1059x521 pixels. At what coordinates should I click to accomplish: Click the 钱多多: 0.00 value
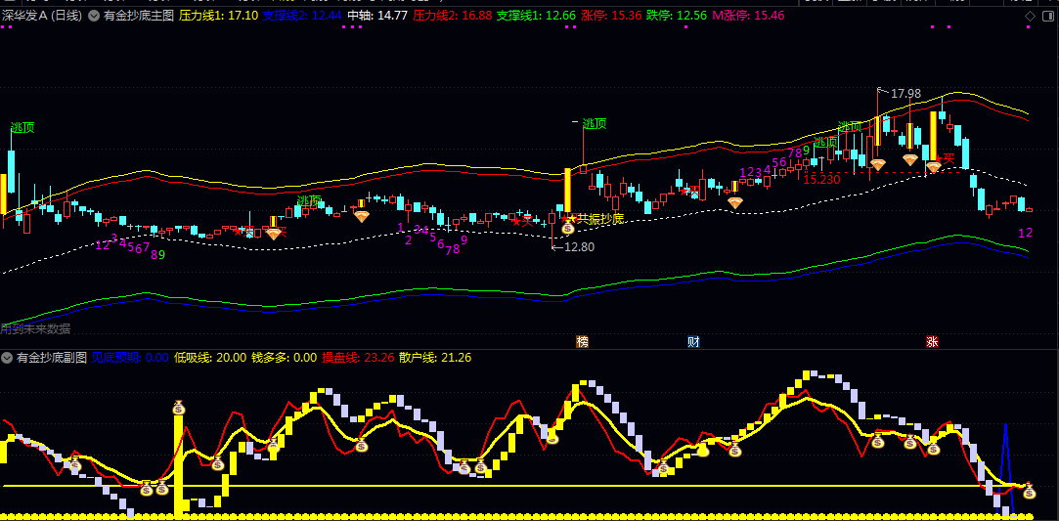(284, 358)
